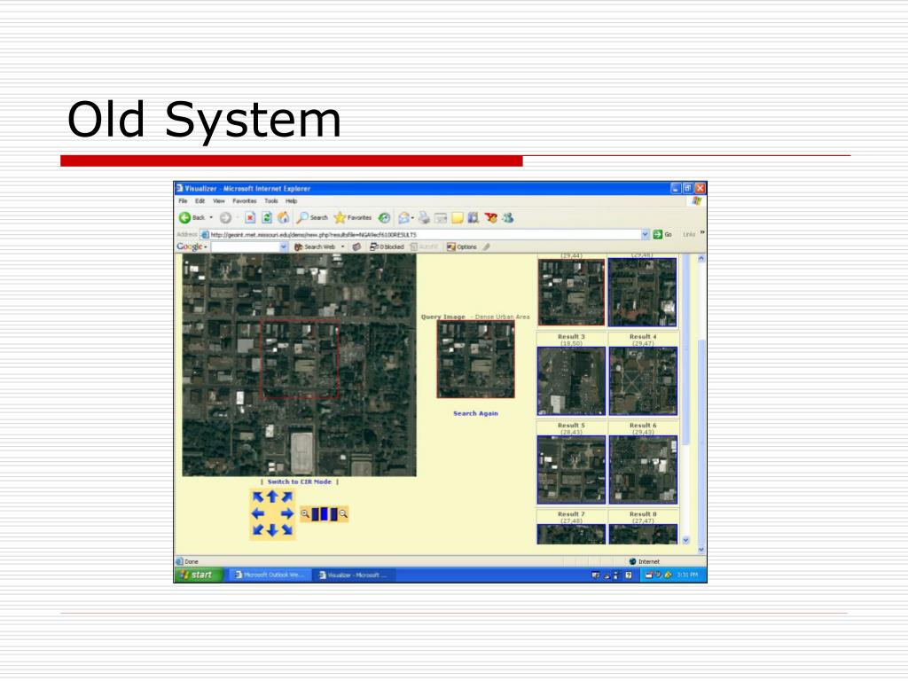
Task: Open the History toolbar icon
Action: coord(385,218)
